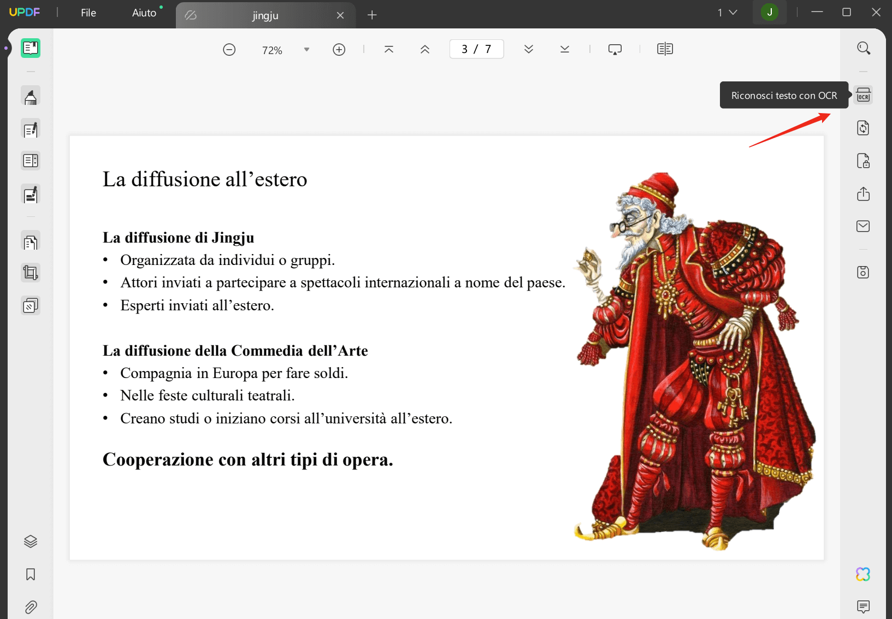Zoom out with the minus button

coord(229,50)
